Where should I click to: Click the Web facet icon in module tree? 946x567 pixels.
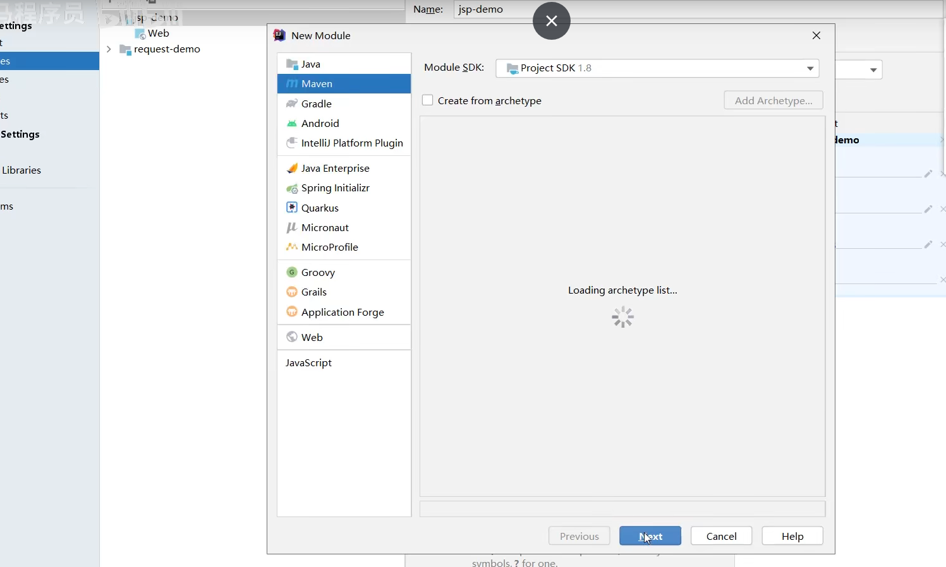[140, 33]
